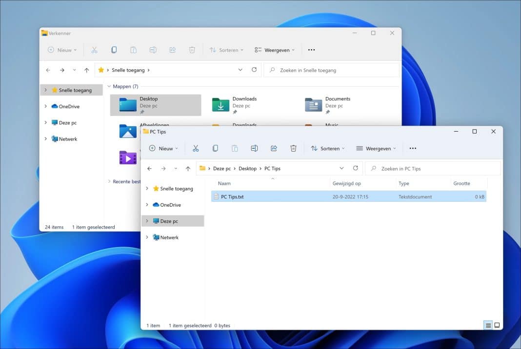This screenshot has height=349, width=521.
Task: Click the Rename icon in the PC Tips toolbar
Action: click(254, 148)
